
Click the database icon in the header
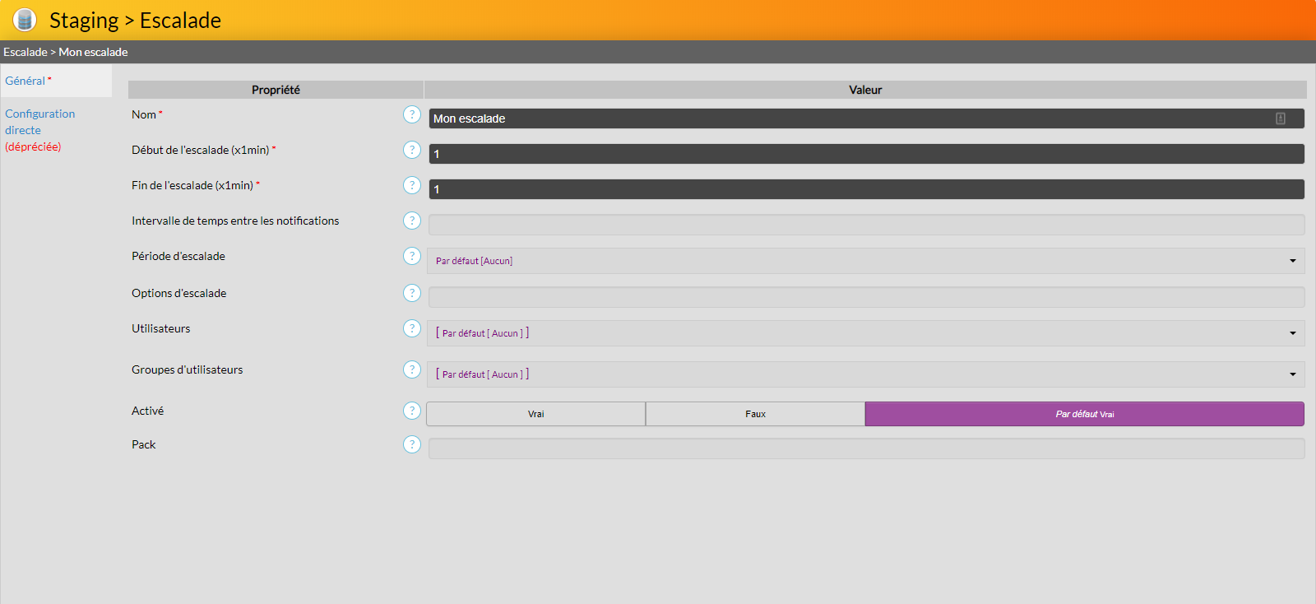(25, 20)
